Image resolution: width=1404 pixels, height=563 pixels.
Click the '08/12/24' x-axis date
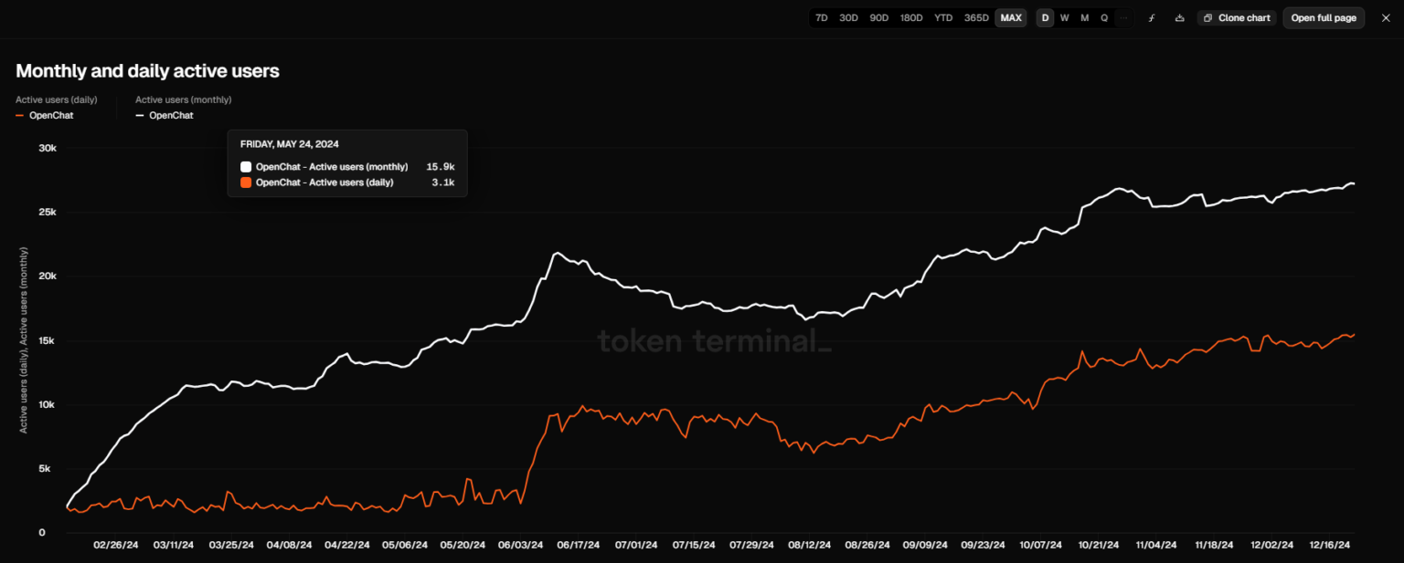pos(809,545)
